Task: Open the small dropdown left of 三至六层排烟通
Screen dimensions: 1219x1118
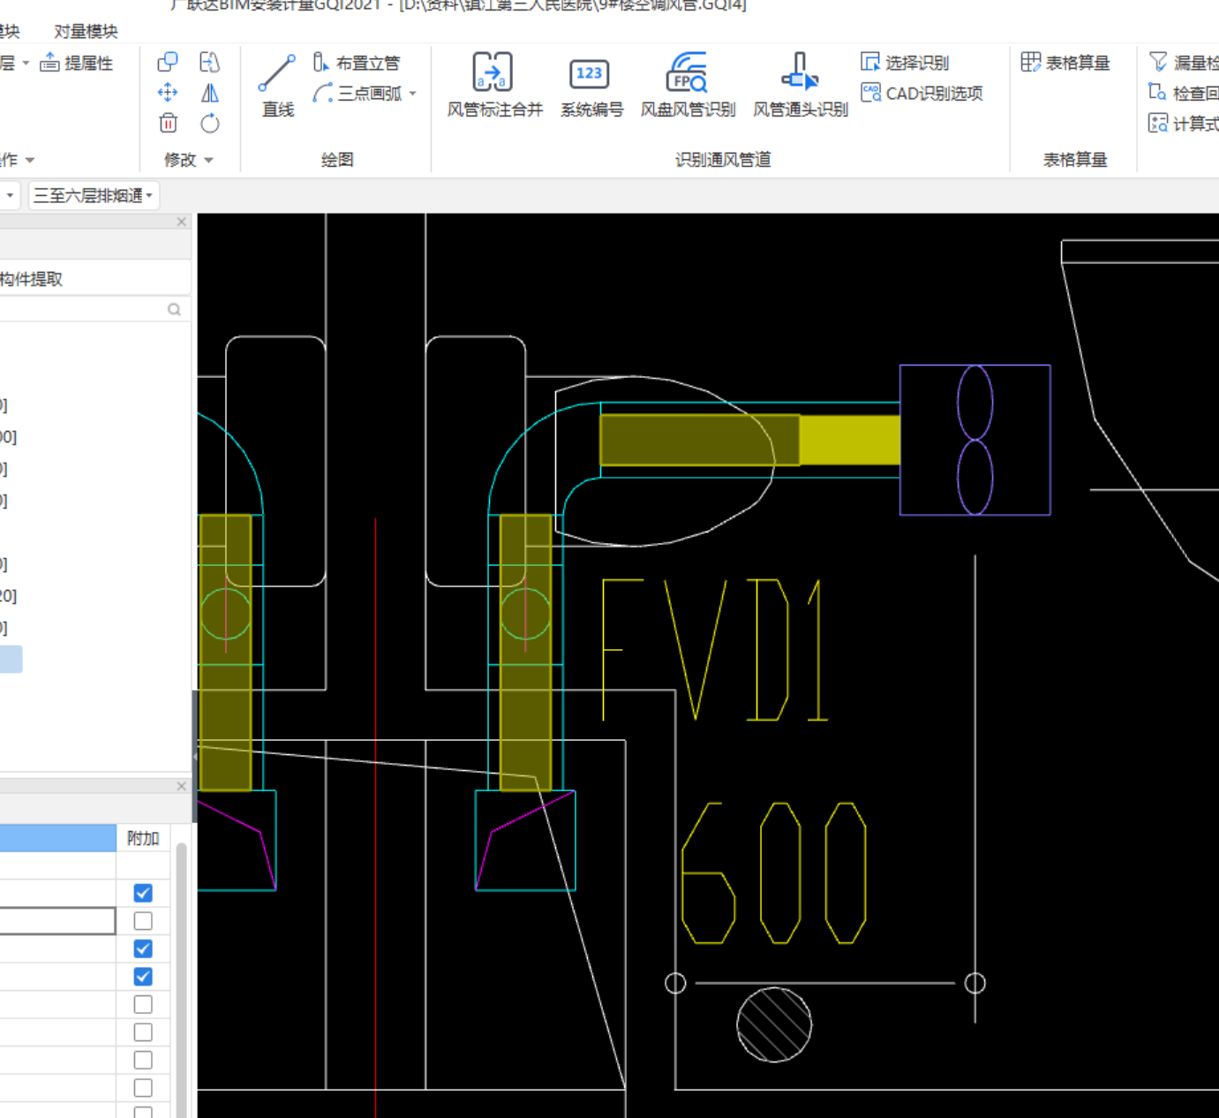Action: pyautogui.click(x=10, y=195)
